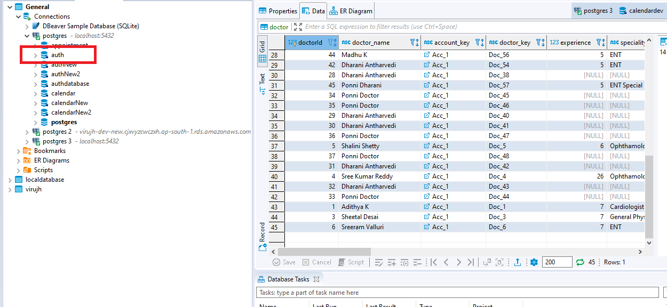667x307 pixels.
Task: Jump to the last row with the last-row arrow
Action: point(470,262)
